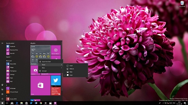Click the Start button

(x=2, y=103)
